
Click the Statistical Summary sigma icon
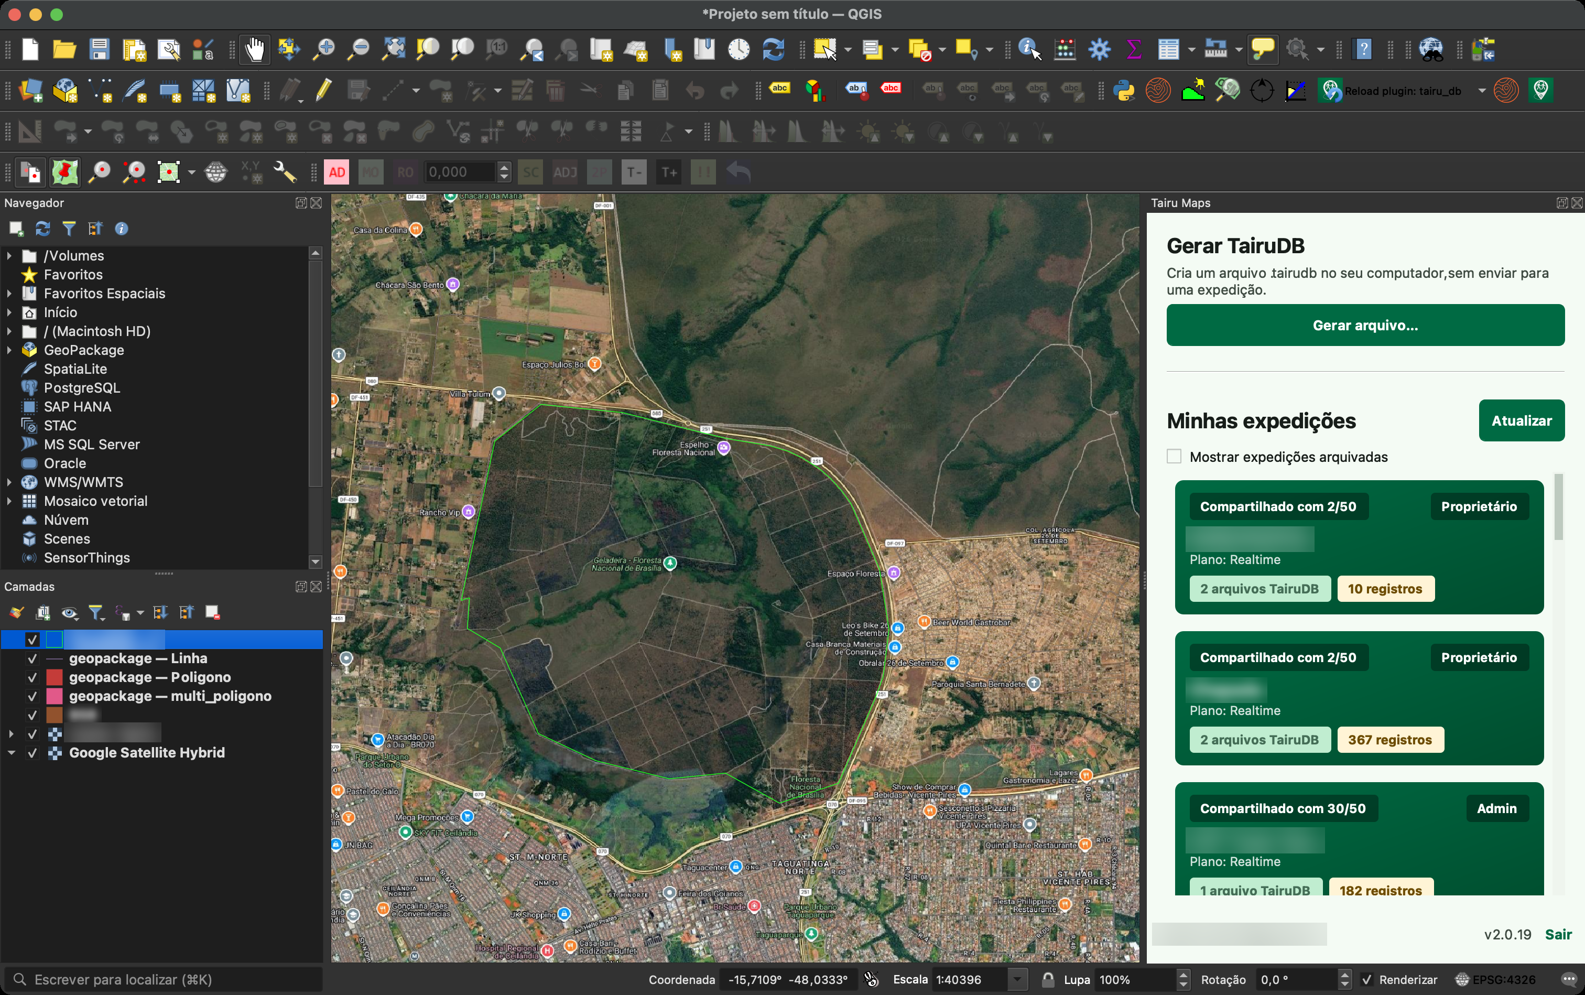(1134, 49)
